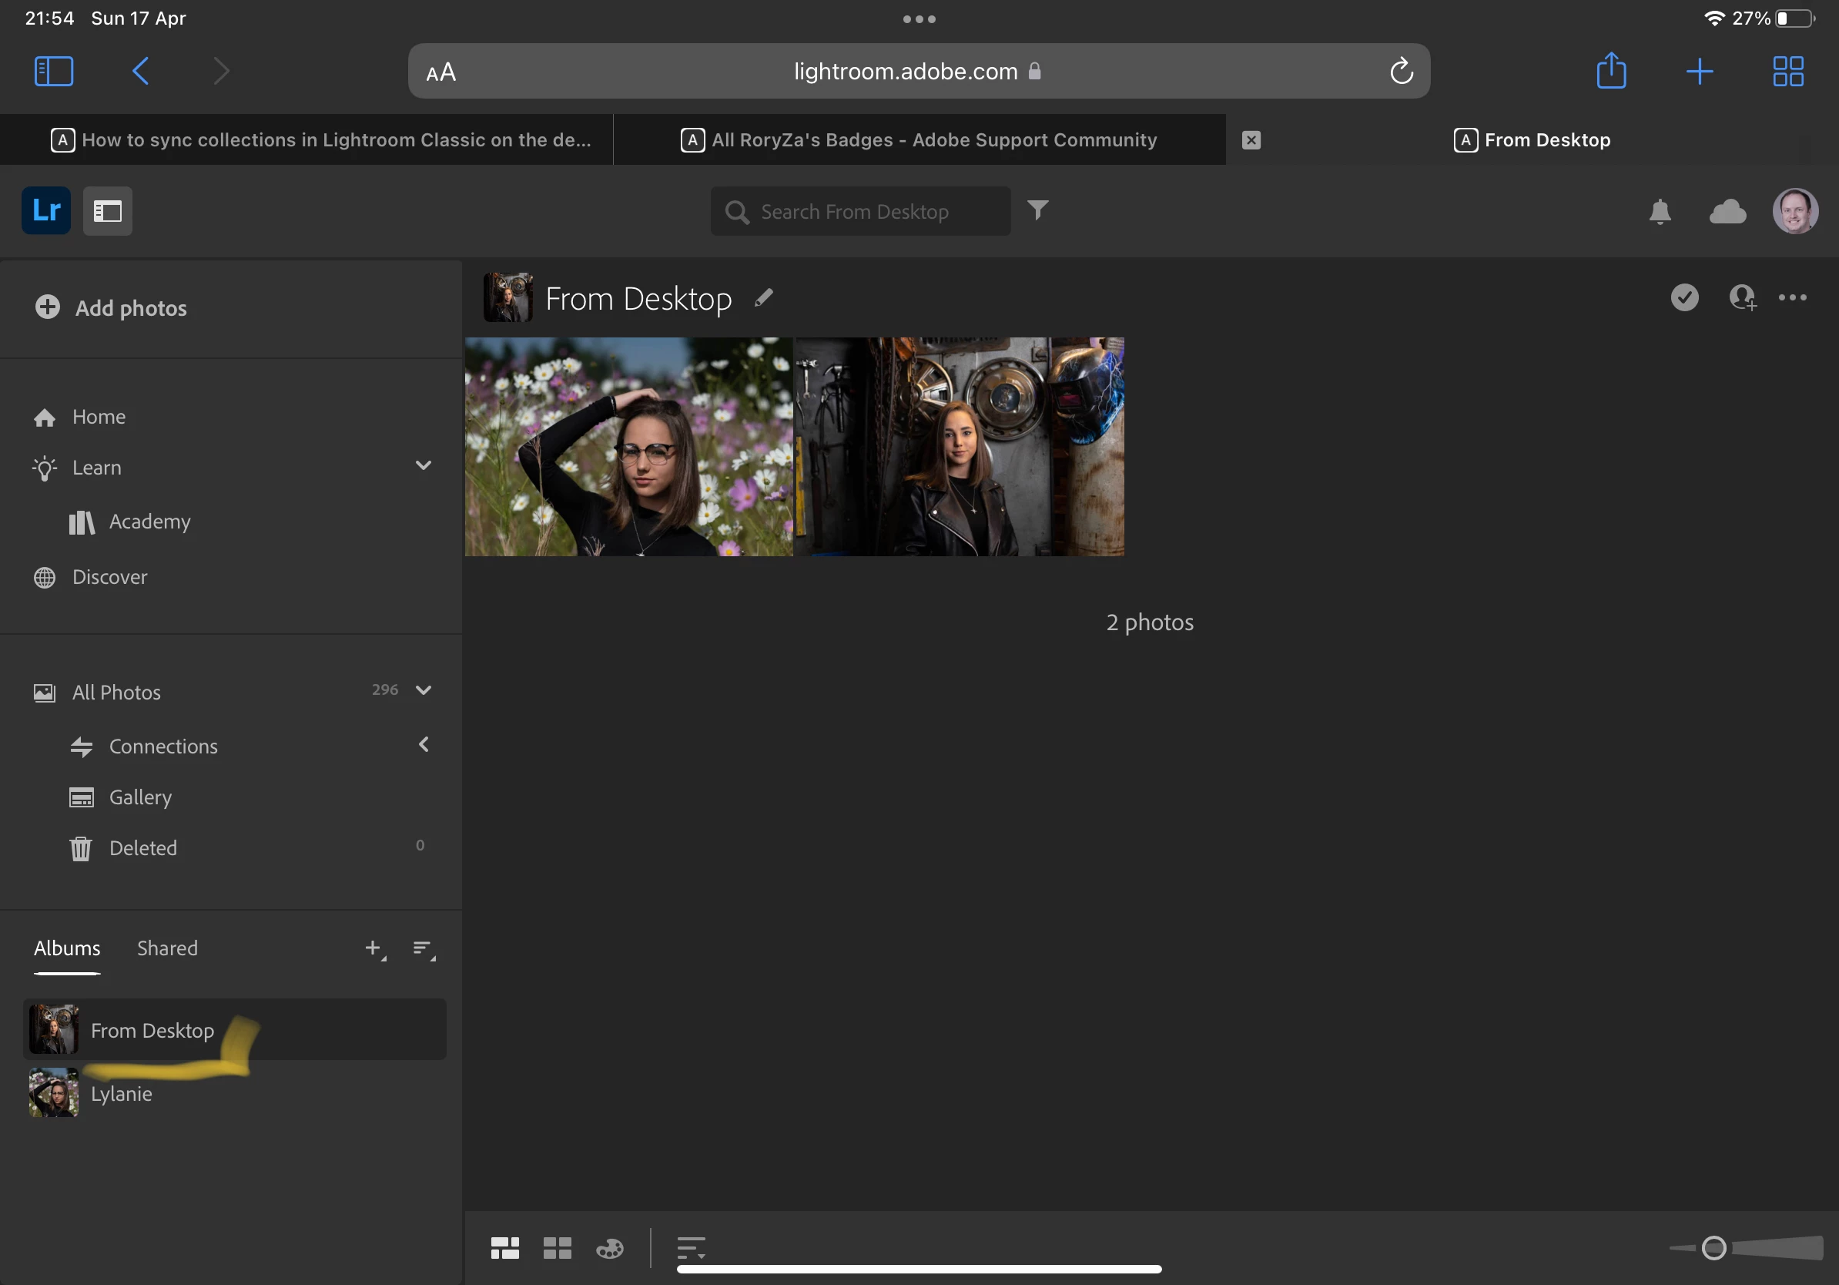
Task: Click the create album plus icon
Action: click(374, 948)
